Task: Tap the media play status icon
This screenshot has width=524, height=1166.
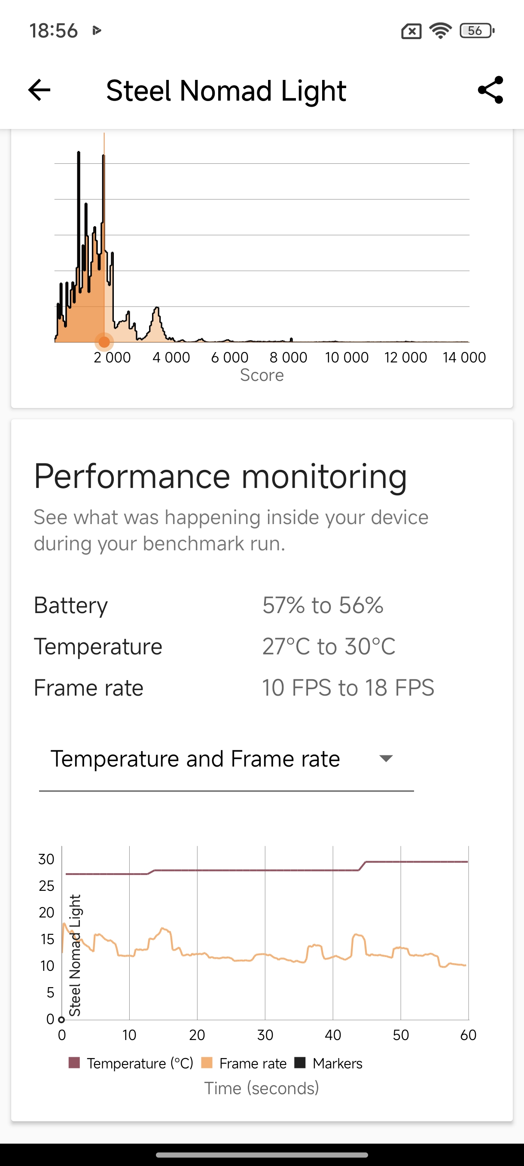Action: pyautogui.click(x=96, y=31)
